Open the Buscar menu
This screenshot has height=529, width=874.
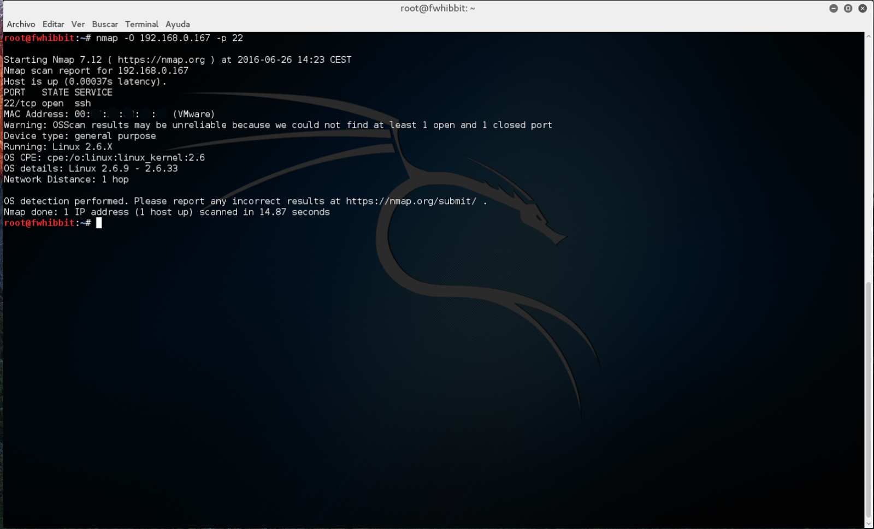pyautogui.click(x=105, y=24)
